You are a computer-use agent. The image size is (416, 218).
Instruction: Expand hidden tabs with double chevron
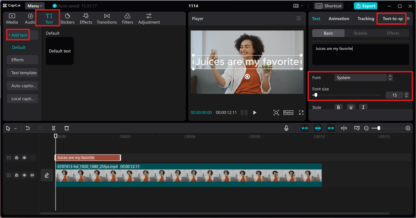pyautogui.click(x=408, y=18)
